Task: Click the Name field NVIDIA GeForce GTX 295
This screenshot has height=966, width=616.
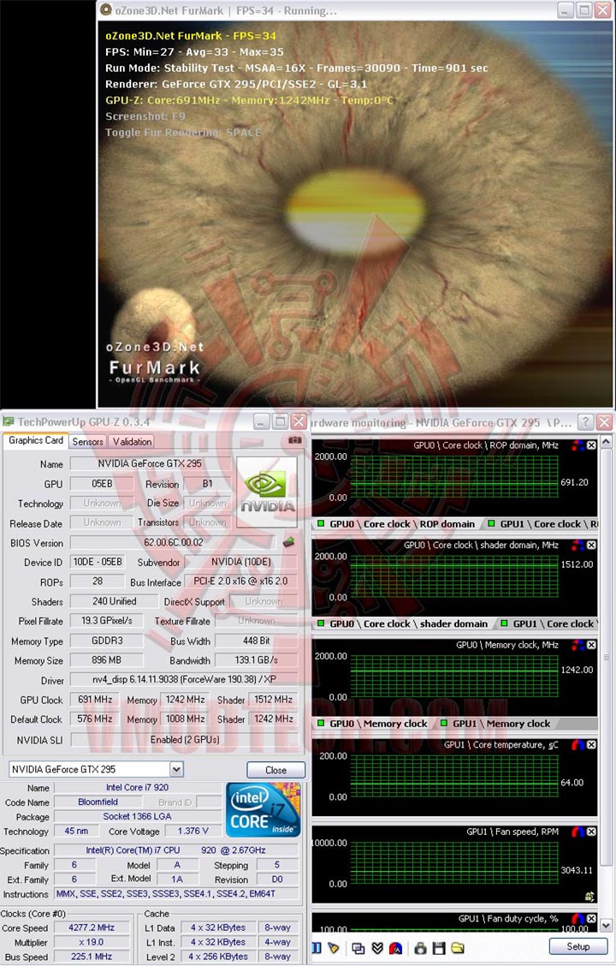Action: (151, 464)
